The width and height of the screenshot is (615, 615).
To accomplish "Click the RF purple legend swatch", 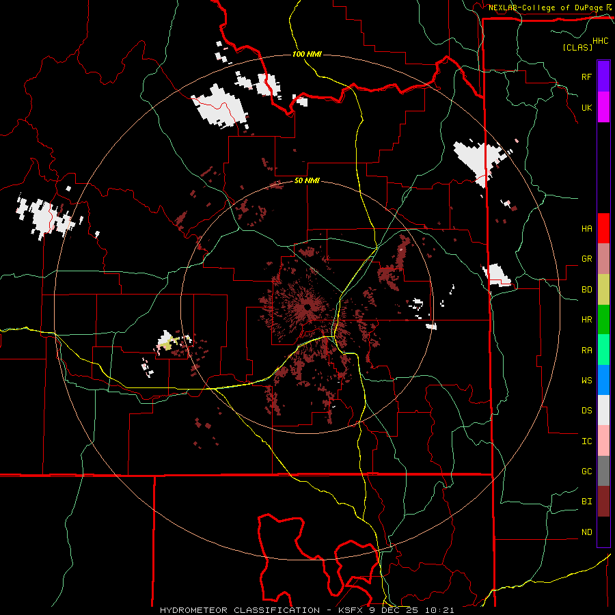I will [603, 77].
